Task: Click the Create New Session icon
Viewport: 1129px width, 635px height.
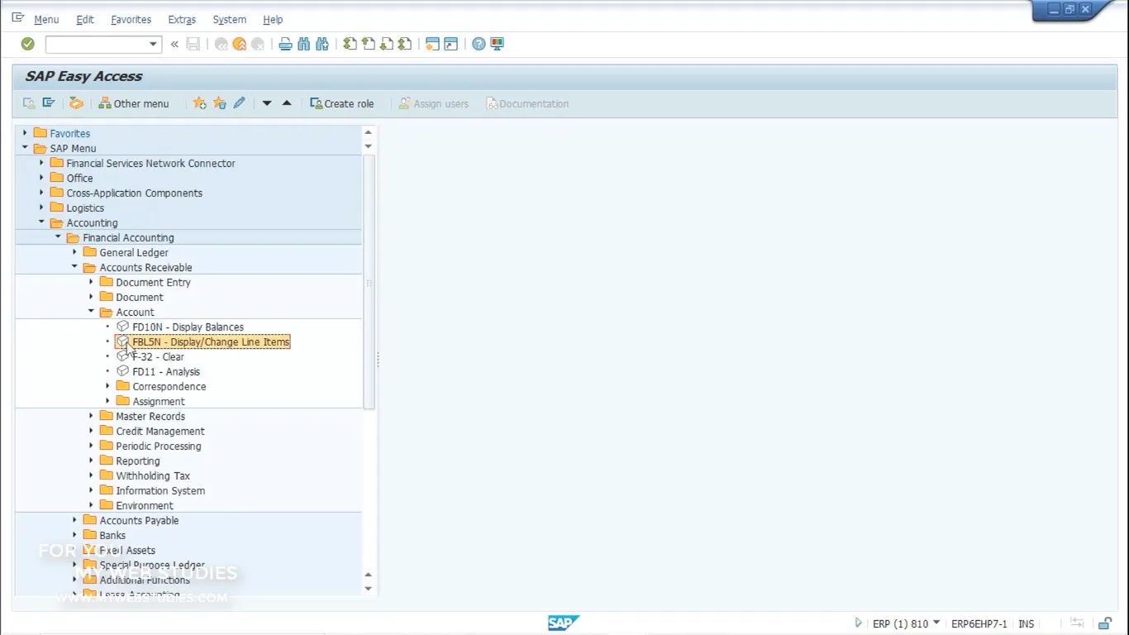Action: tap(432, 44)
